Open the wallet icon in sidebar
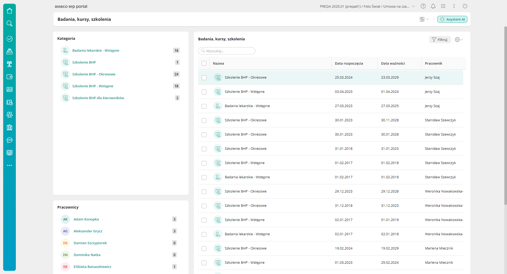The image size is (507, 274). pyautogui.click(x=10, y=77)
